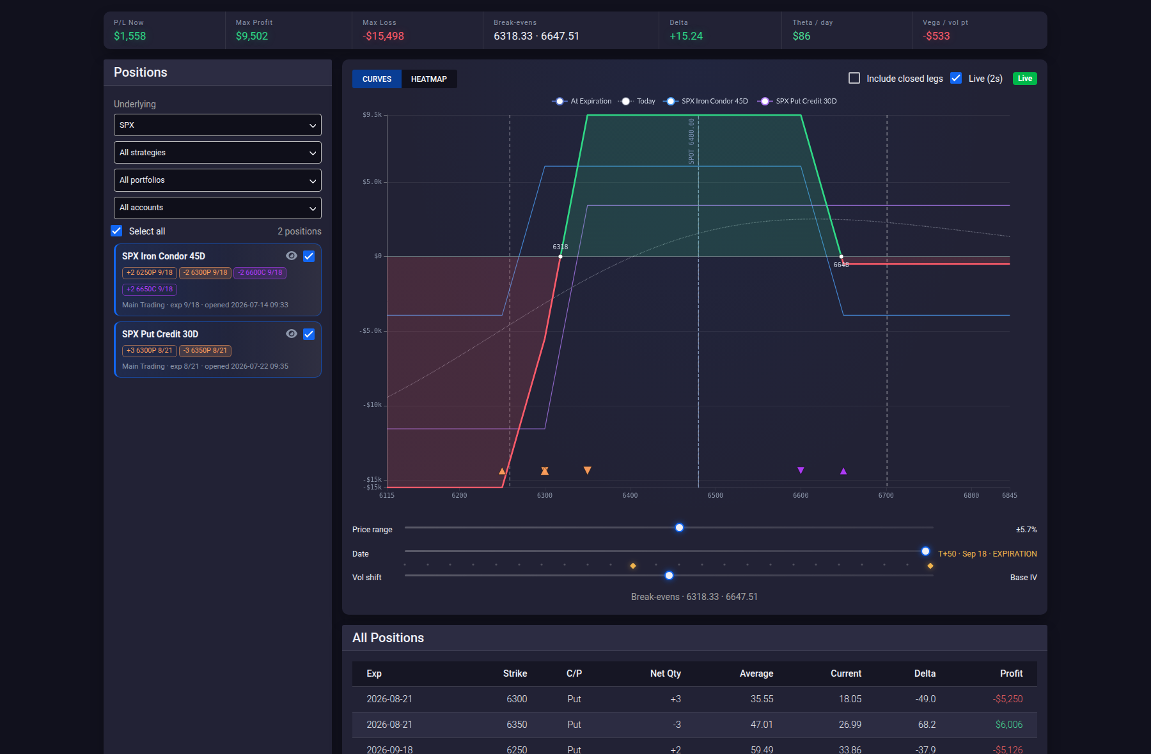Toggle SPX Iron Condor 45D legend series

tap(705, 101)
